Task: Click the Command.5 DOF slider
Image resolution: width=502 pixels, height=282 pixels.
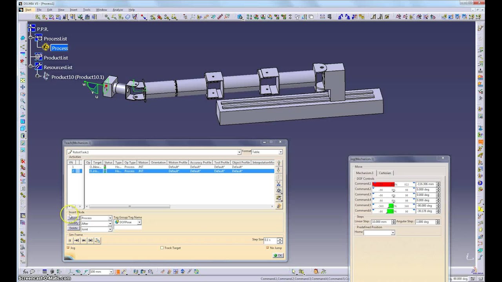Action: click(x=393, y=206)
